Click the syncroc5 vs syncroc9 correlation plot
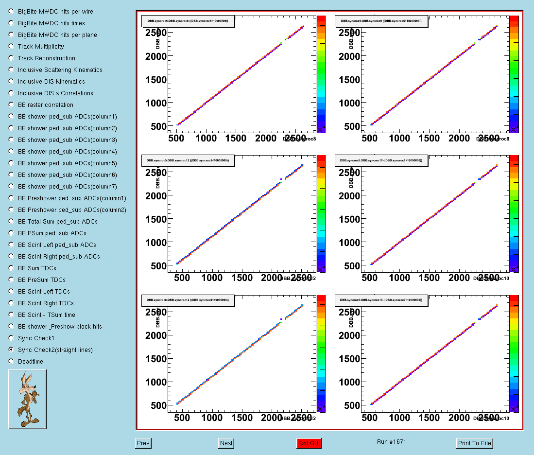 click(x=435, y=74)
